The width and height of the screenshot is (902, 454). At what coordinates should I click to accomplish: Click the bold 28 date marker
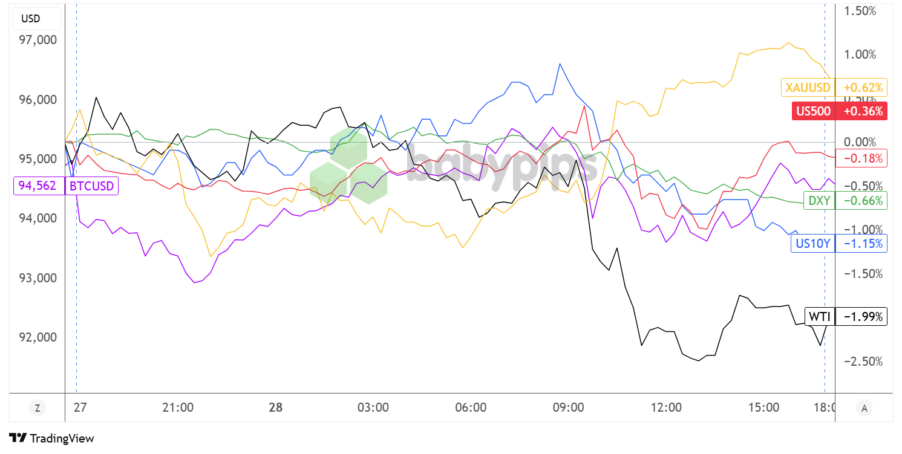(x=275, y=408)
